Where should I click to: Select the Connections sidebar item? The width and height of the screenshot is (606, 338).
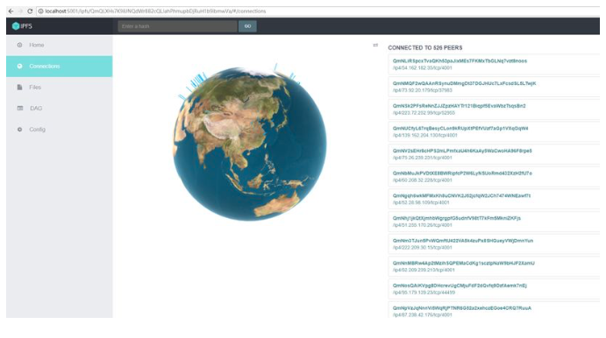[59, 67]
